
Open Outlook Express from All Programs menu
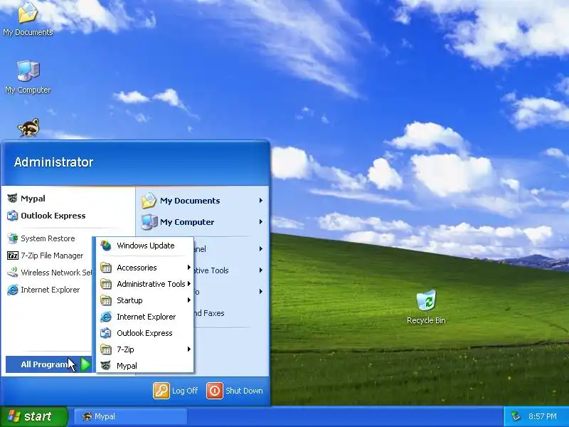tap(145, 333)
